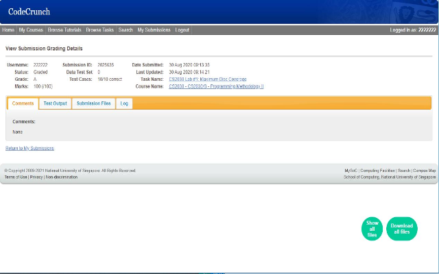This screenshot has width=439, height=274.
Task: Open the Campus Map footer link
Action: pyautogui.click(x=425, y=171)
